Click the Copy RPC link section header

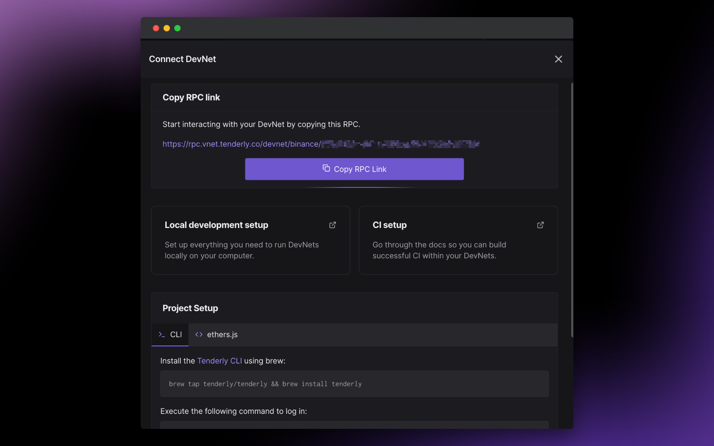(191, 97)
